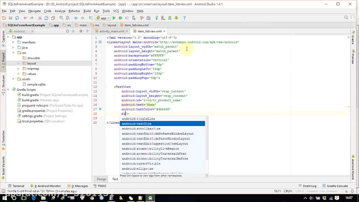Open the Refactor menu
359x202 pixels.
(74, 11)
